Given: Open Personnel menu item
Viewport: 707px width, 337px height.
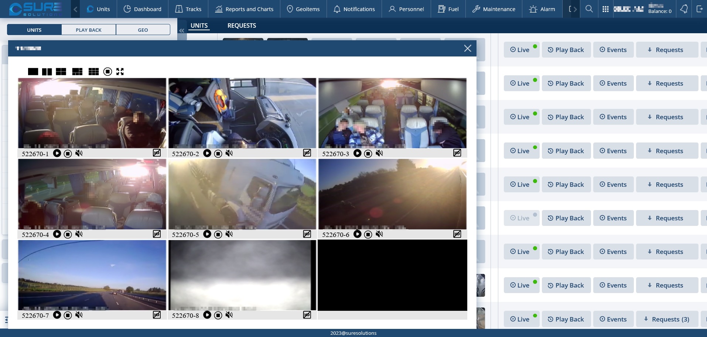Looking at the screenshot, I should pyautogui.click(x=406, y=9).
